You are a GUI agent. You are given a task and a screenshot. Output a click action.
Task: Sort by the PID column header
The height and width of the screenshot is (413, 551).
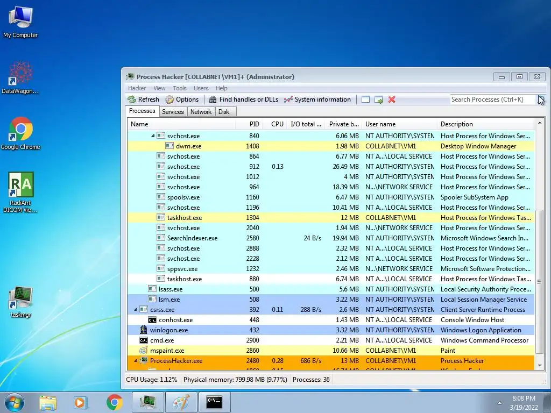tap(249, 124)
